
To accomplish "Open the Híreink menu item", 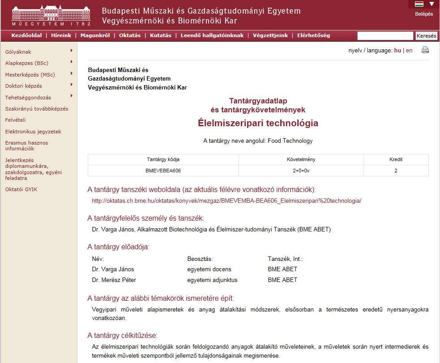I will point(61,35).
